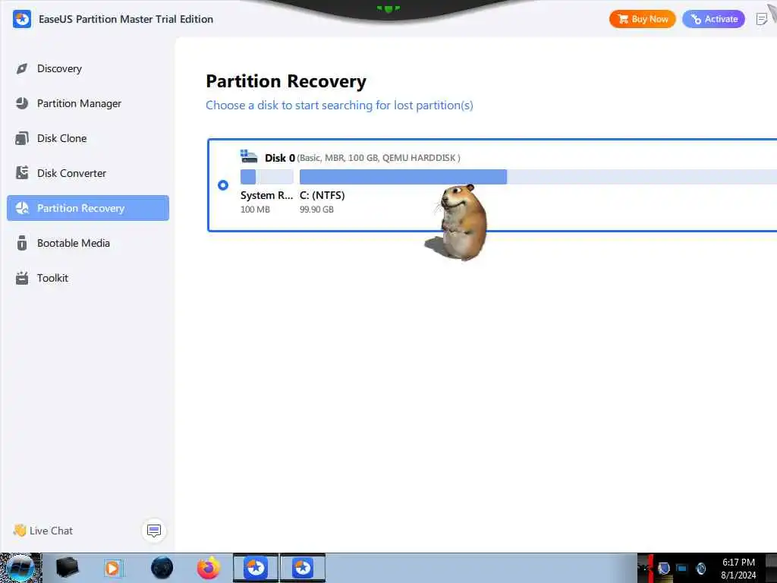The image size is (777, 583).
Task: Click the cart icon on Buy Now
Action: [624, 19]
